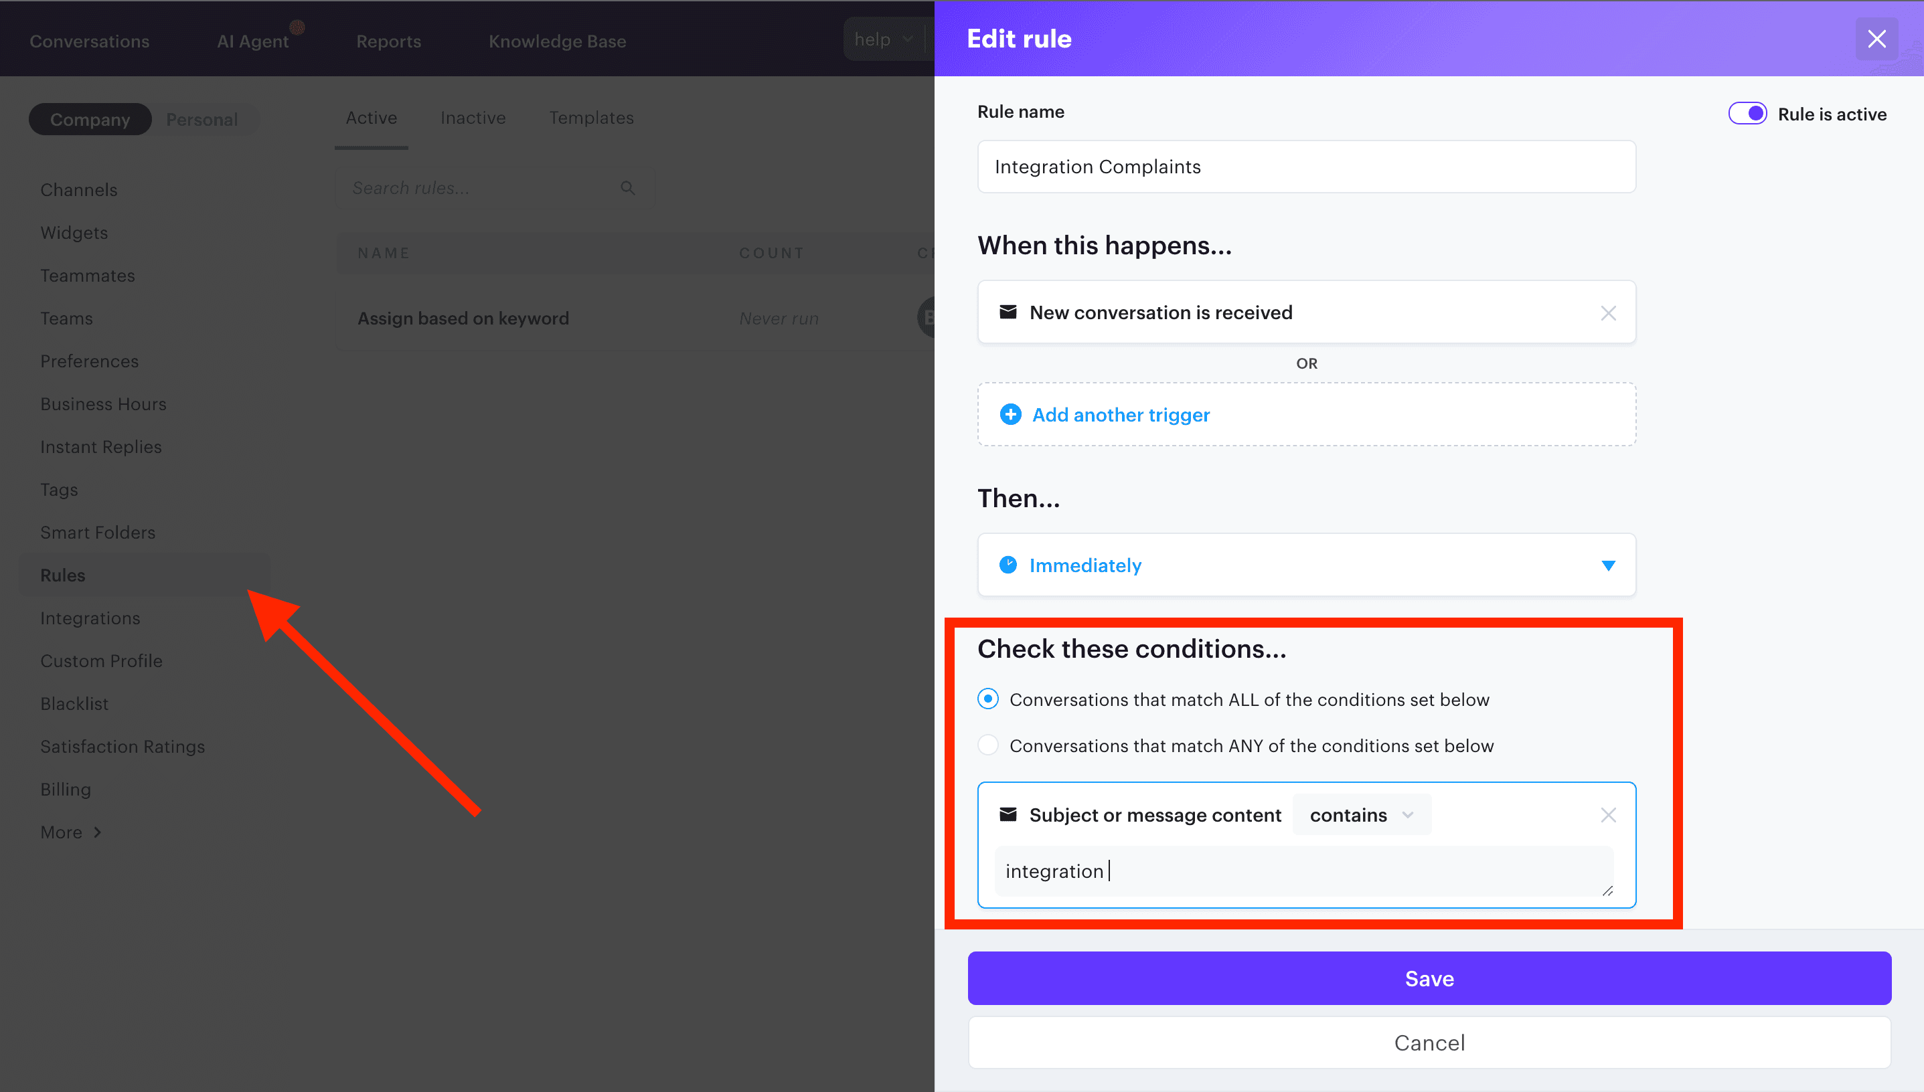
Task: Click the envelope icon on the New conversation trigger
Action: pos(1010,312)
